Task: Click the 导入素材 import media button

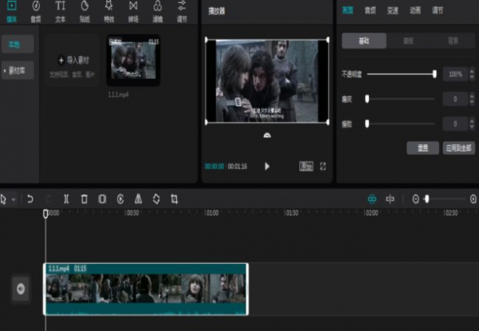Action: pyautogui.click(x=73, y=60)
